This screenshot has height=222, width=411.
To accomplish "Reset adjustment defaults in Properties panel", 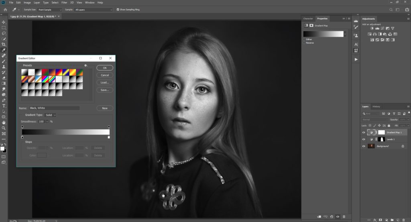I will click(x=332, y=217).
